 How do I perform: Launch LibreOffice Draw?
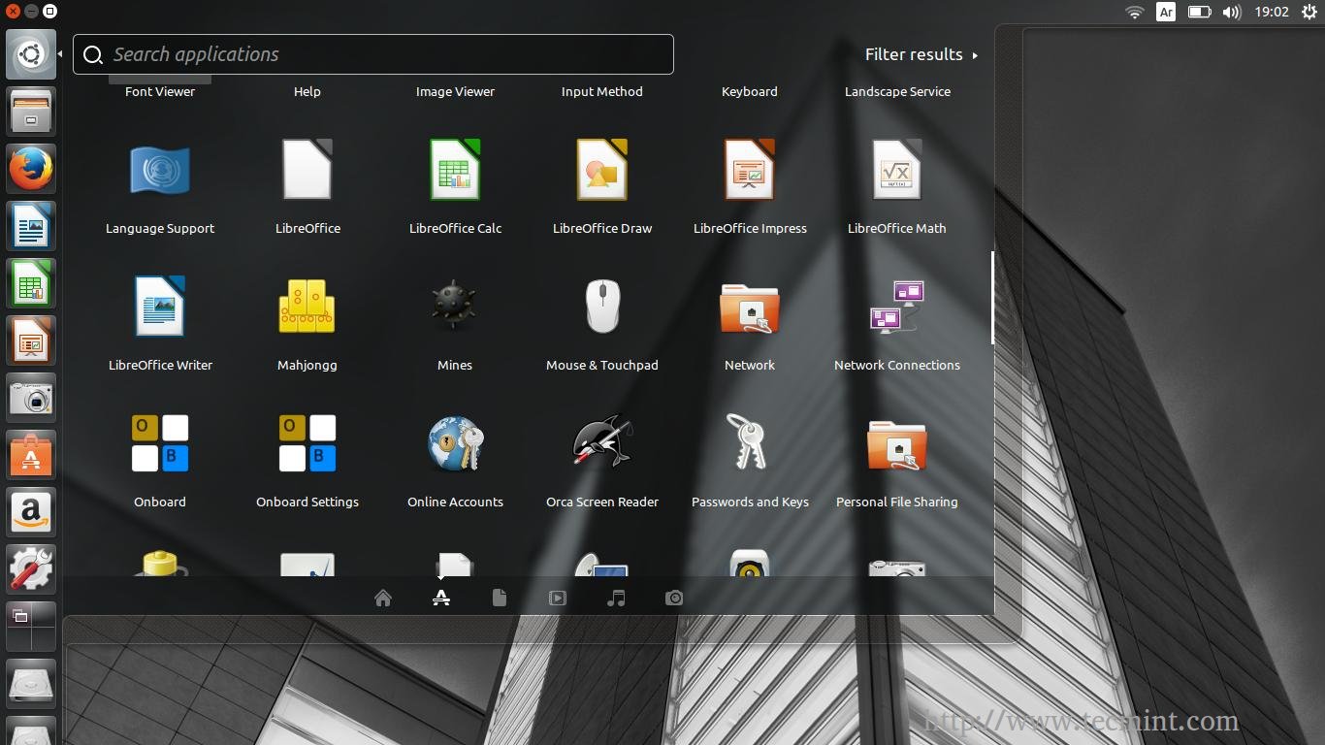[x=602, y=171]
